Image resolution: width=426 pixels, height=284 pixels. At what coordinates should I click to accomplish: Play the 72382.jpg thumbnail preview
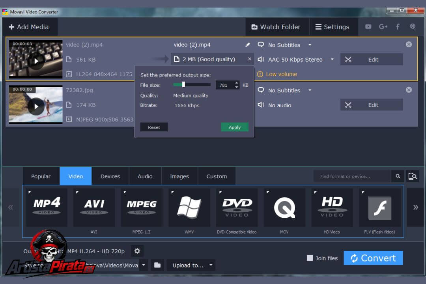click(x=36, y=106)
